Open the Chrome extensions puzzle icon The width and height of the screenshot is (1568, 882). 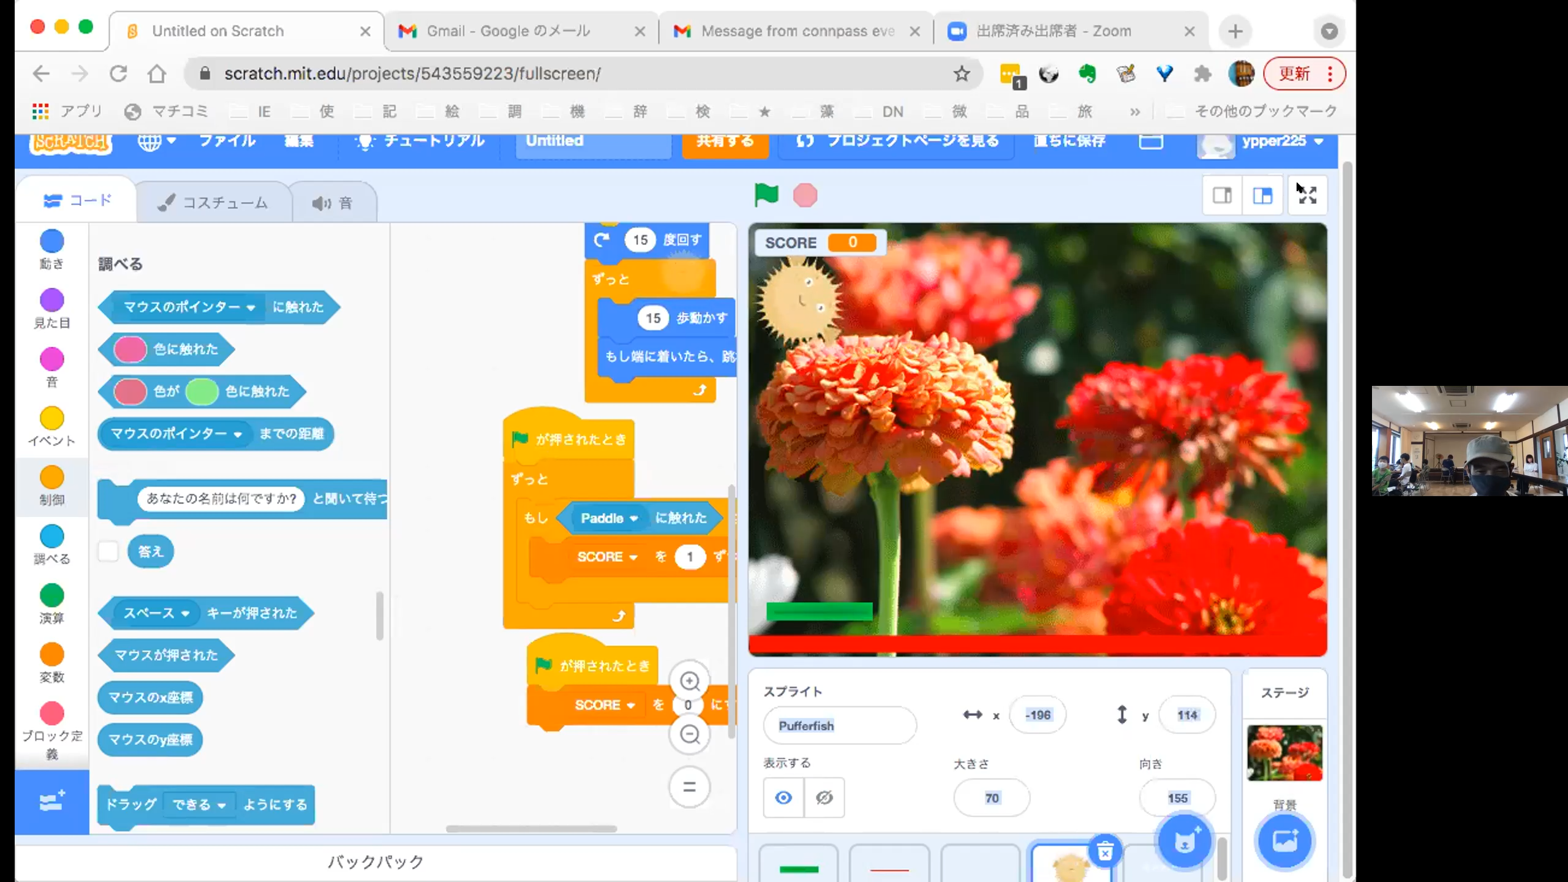tap(1202, 74)
